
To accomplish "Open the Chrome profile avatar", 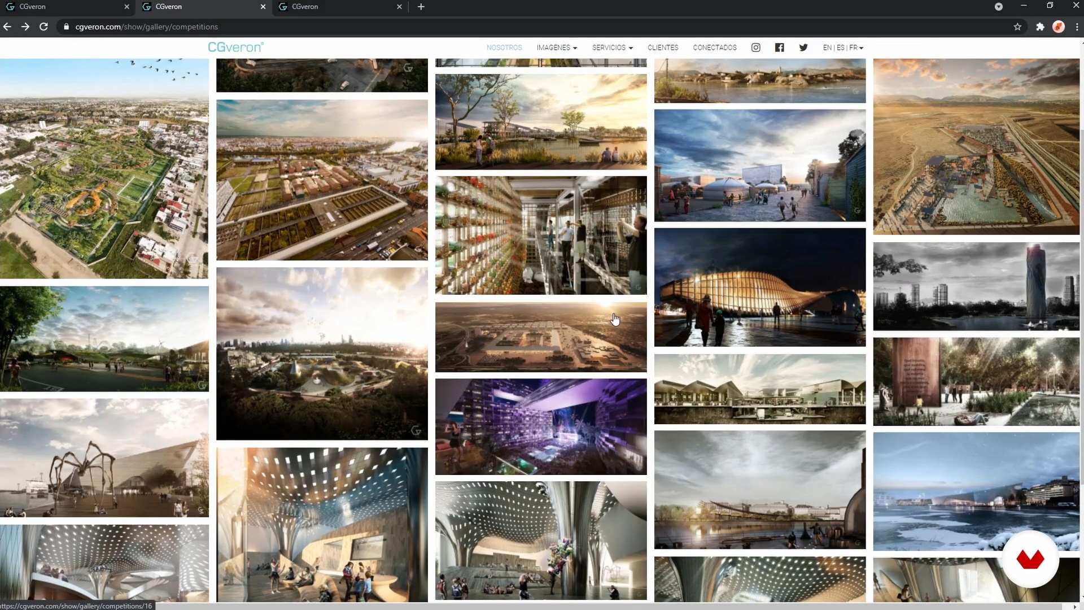I will [1059, 27].
